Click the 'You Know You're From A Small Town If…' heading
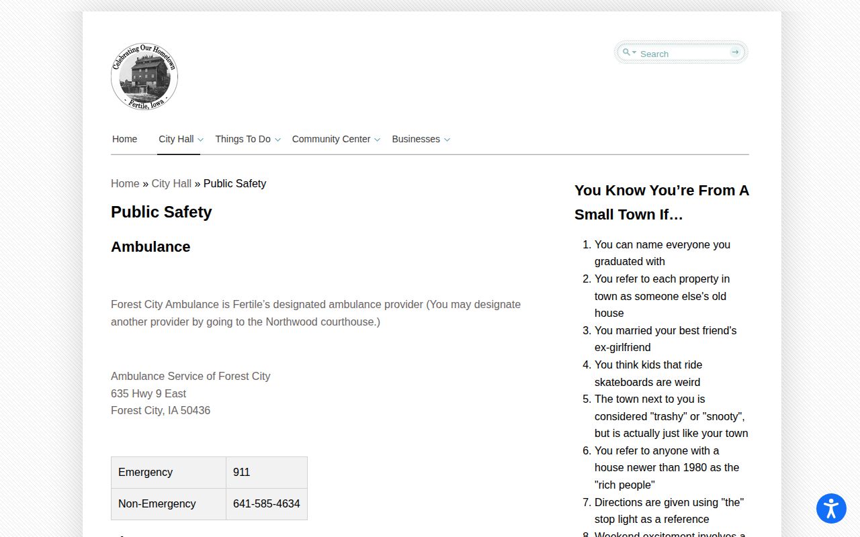Screen dimensions: 860x537 click(662, 203)
